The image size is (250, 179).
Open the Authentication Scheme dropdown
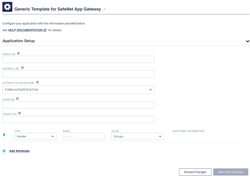pos(78,90)
